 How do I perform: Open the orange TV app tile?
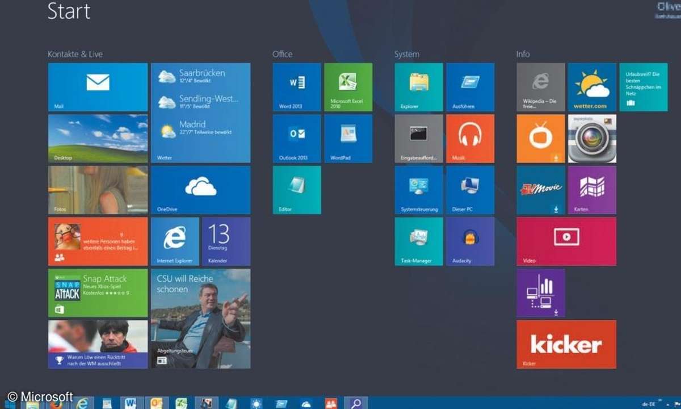(541, 139)
